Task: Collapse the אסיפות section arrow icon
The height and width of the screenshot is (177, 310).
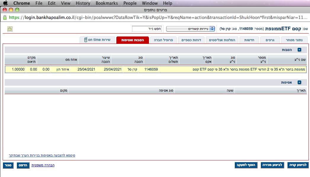Action: point(299,82)
